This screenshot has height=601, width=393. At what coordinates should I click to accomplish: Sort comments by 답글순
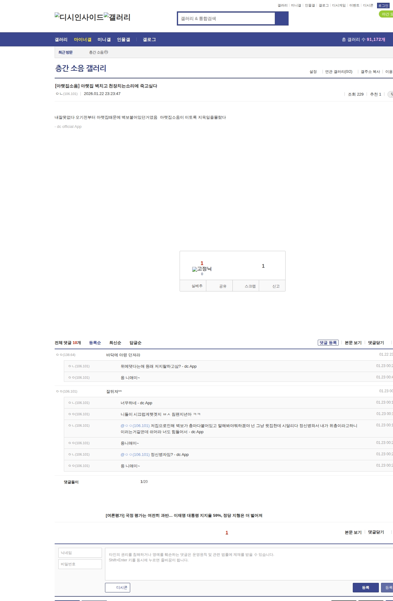[x=135, y=343]
